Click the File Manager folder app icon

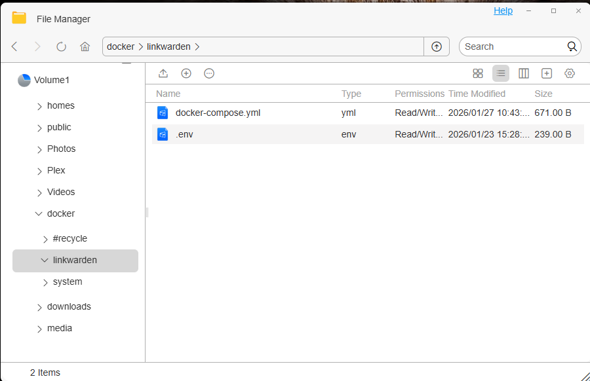point(19,18)
